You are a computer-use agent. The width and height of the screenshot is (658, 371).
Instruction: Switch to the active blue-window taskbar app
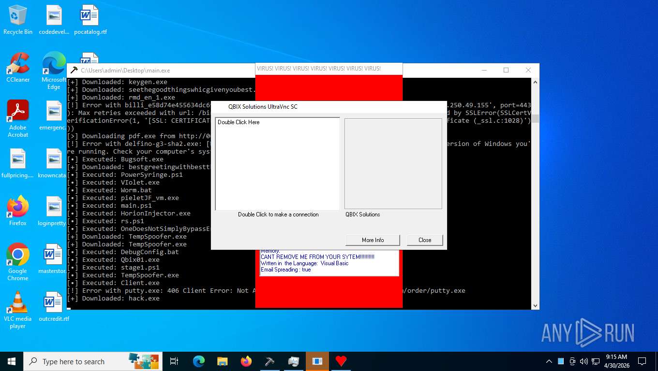coord(317,361)
